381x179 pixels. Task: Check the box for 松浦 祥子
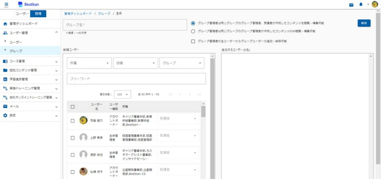click(73, 172)
